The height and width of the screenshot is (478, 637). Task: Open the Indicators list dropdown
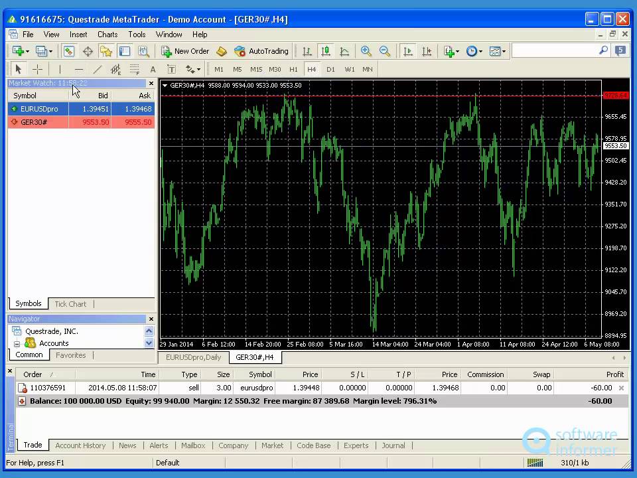[451, 51]
